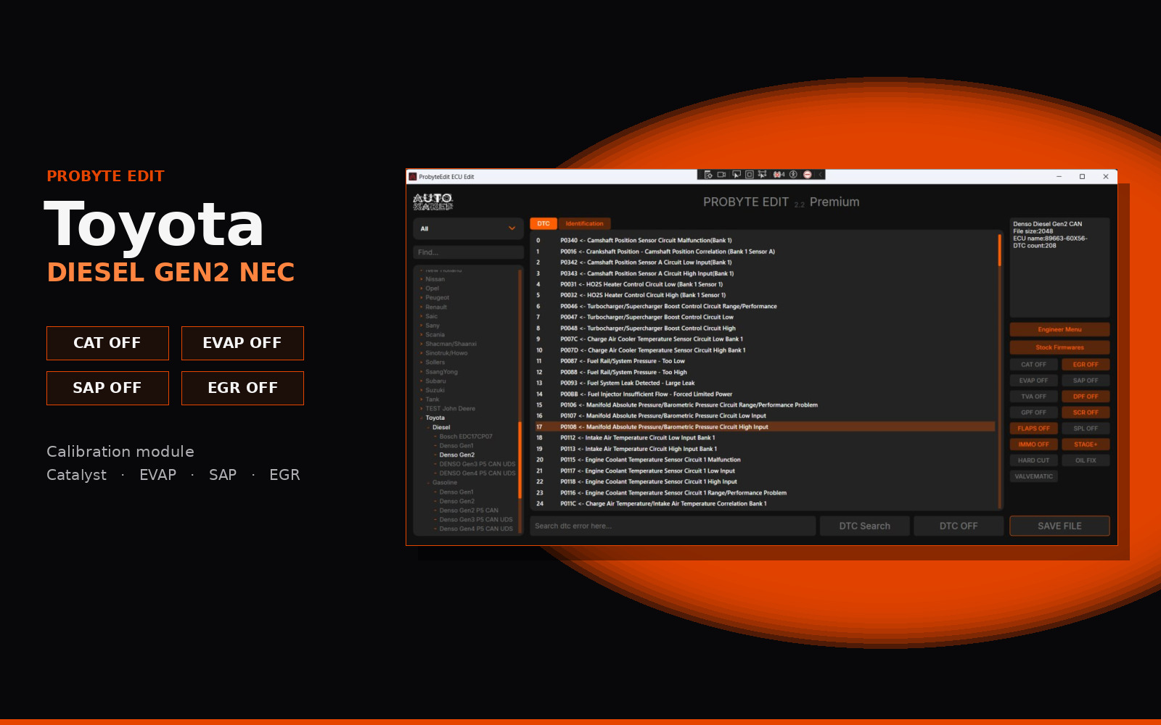
Task: Open the Engineer Menu
Action: 1059,330
